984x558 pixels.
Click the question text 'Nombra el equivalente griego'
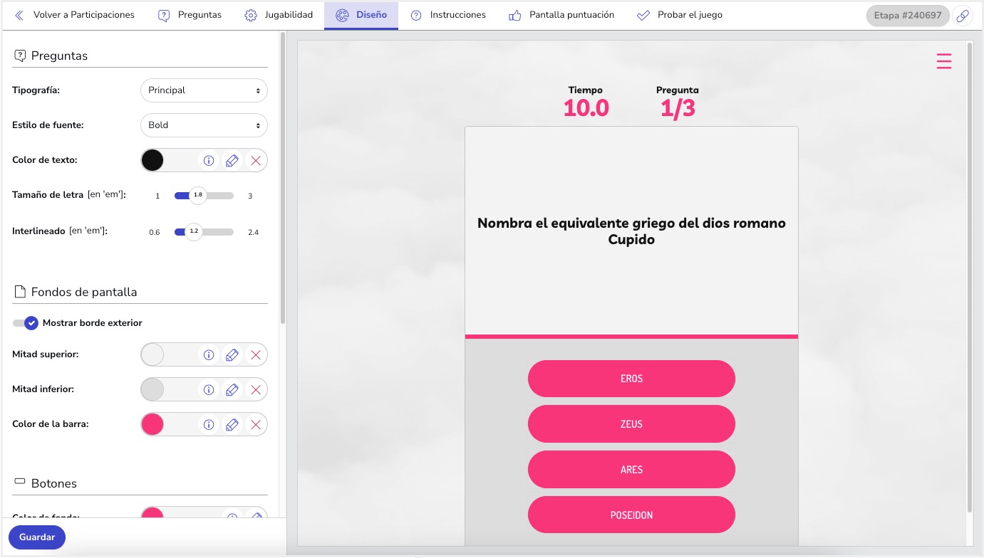click(x=631, y=231)
